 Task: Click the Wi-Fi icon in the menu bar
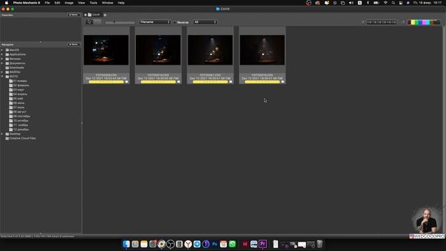pyautogui.click(x=385, y=3)
